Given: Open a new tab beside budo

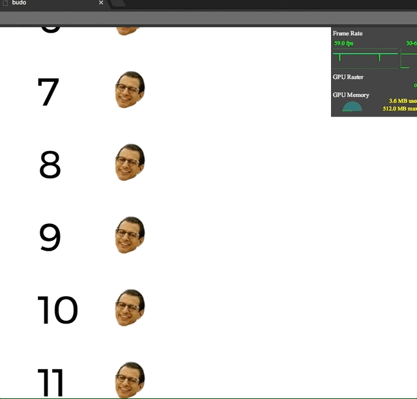Looking at the screenshot, I should point(117,3).
